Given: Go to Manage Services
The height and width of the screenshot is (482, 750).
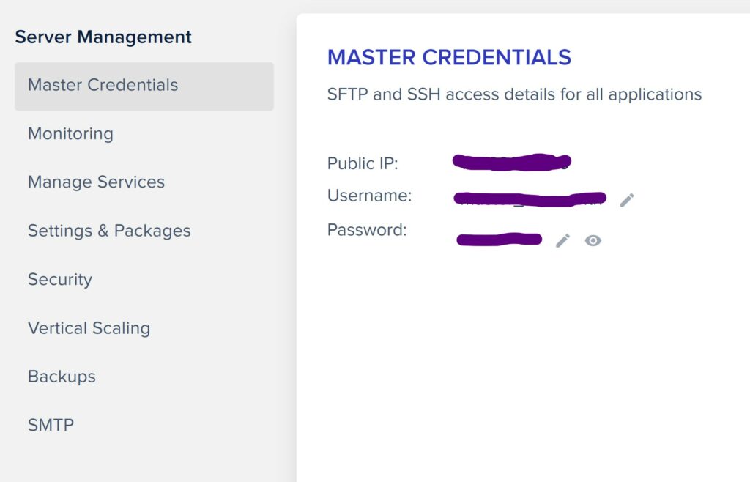Looking at the screenshot, I should click(96, 182).
